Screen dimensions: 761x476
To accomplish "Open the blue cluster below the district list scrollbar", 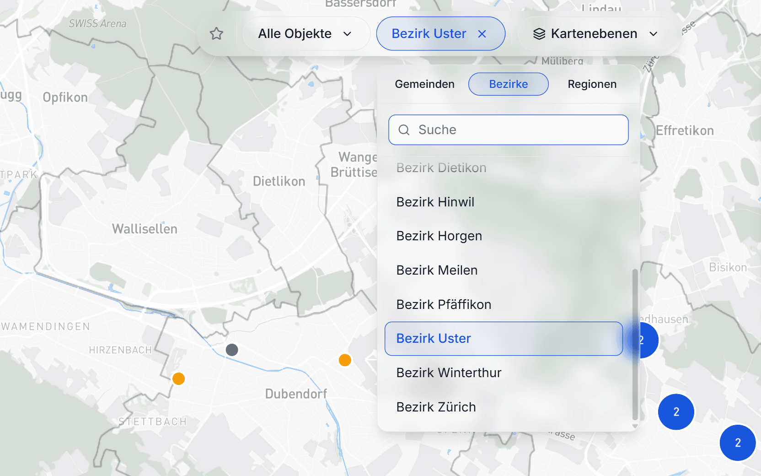I will (x=676, y=412).
